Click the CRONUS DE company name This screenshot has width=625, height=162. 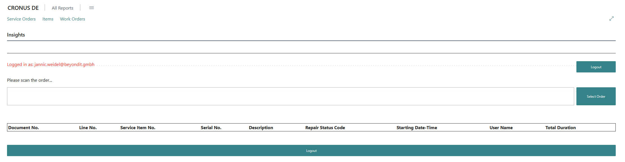point(23,8)
